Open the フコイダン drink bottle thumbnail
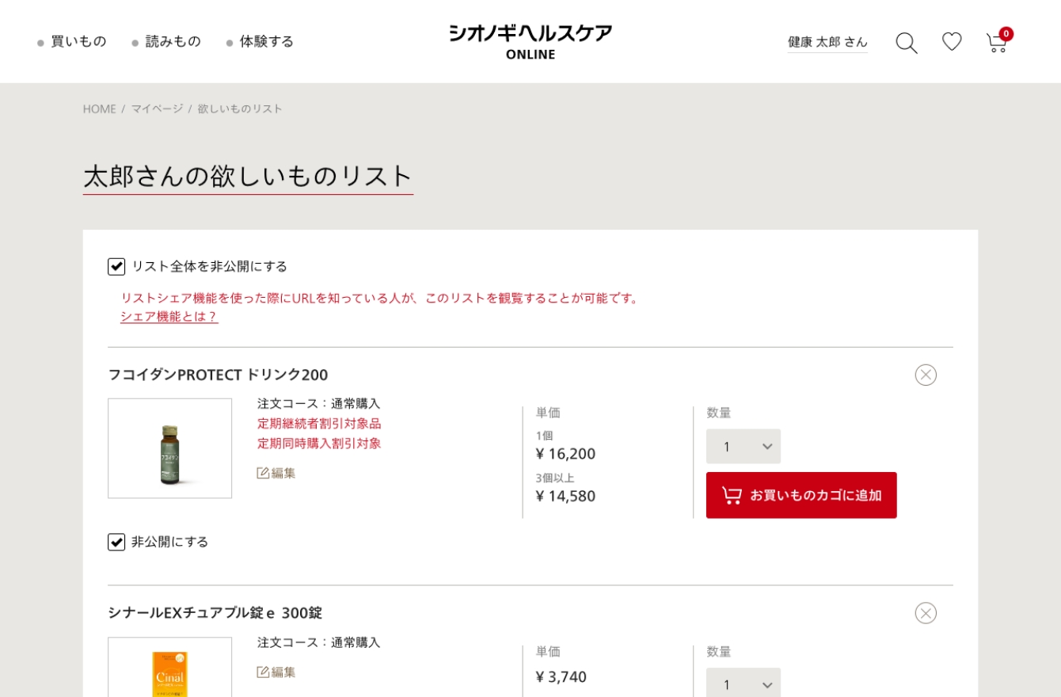 (170, 448)
